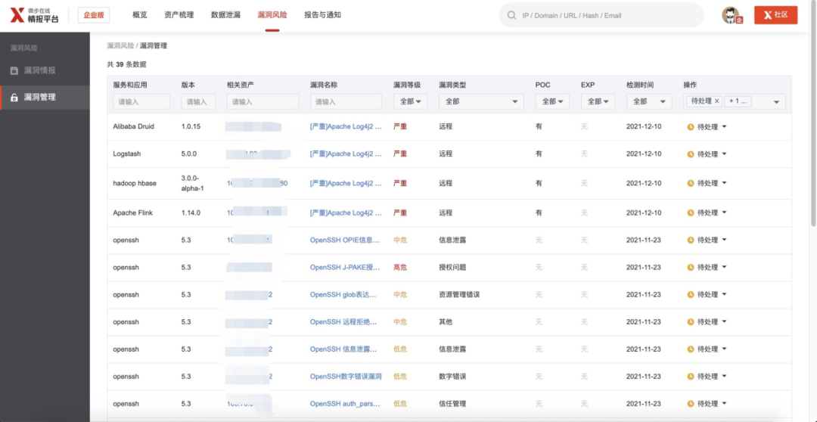Screen dimensions: 817x422
Task: Click the 漏洞名称 filter input
Action: 346,101
